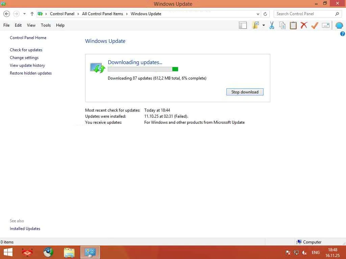346x259 pixels.
Task: Focus the Search Control Panel box
Action: pos(307,14)
